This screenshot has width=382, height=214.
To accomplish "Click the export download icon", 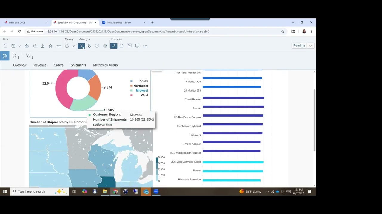I will 43,46.
